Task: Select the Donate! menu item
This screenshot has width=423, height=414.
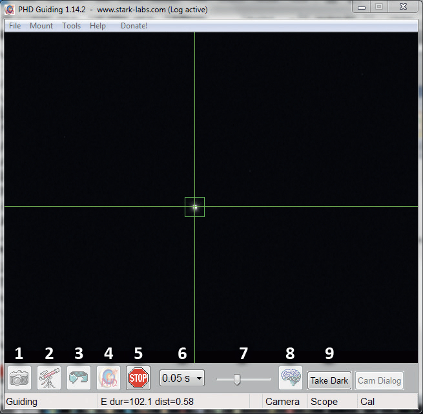Action: tap(134, 26)
